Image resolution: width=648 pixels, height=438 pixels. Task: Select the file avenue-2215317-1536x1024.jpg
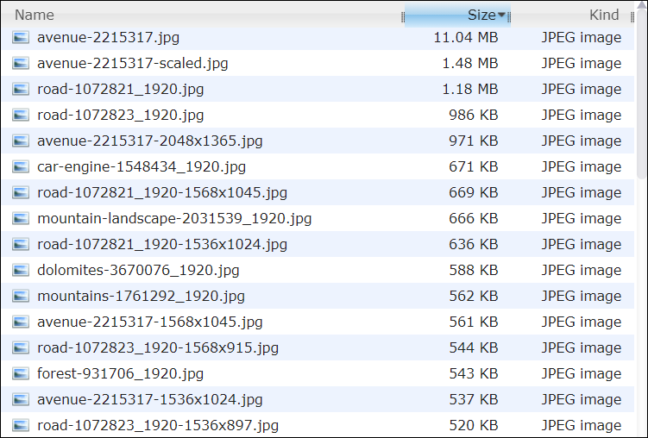(x=318, y=399)
